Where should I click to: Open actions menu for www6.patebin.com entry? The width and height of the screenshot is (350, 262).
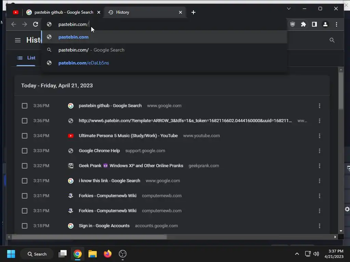tap(320, 121)
